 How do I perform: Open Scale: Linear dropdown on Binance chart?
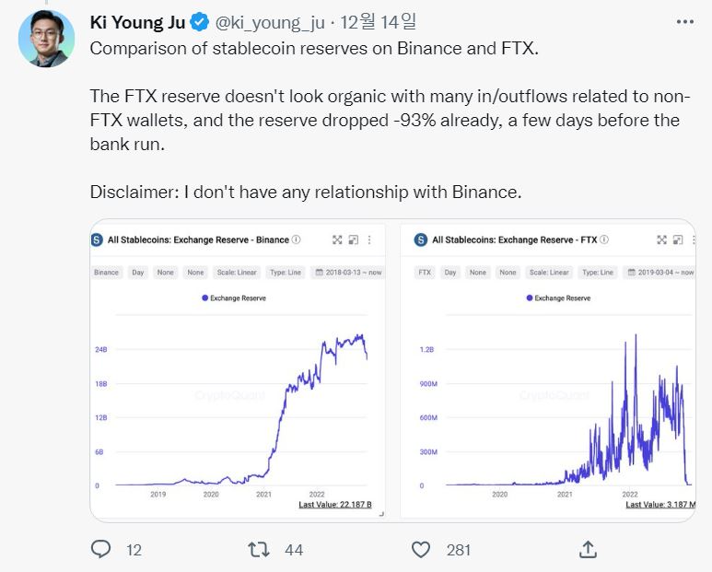point(237,273)
